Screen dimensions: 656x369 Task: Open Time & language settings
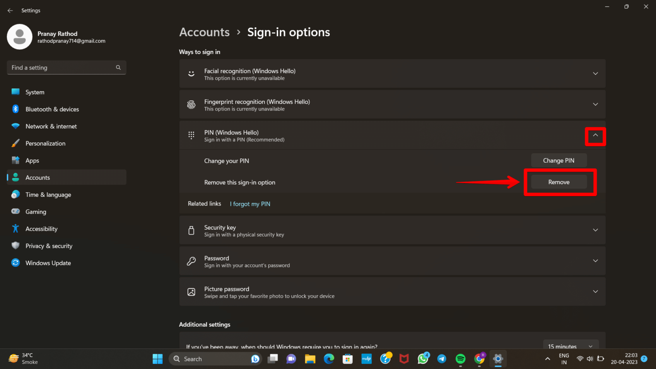[x=48, y=194]
